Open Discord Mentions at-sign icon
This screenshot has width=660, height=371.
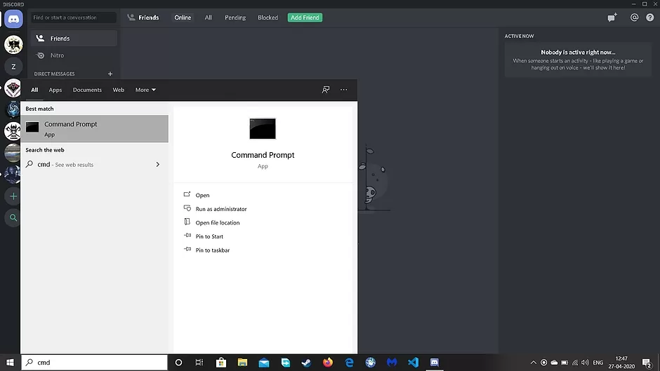click(634, 18)
